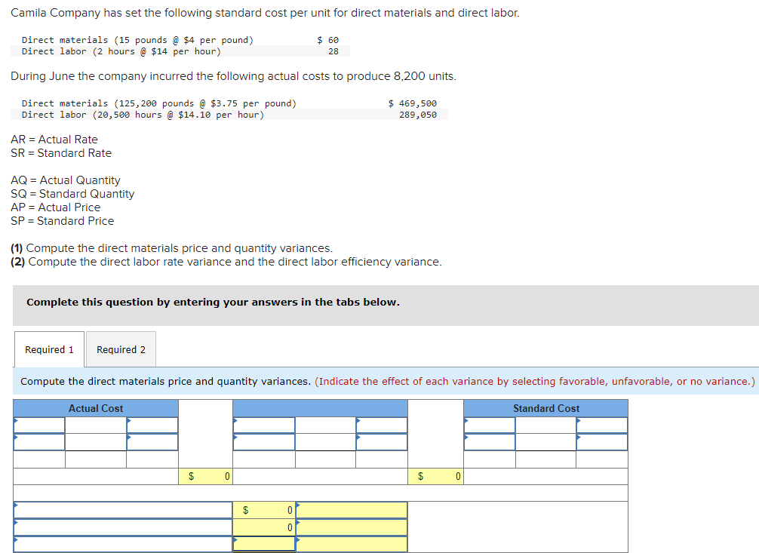759x553 pixels.
Task: Open first-row right dropdown under Standard Cost
Action: click(602, 426)
